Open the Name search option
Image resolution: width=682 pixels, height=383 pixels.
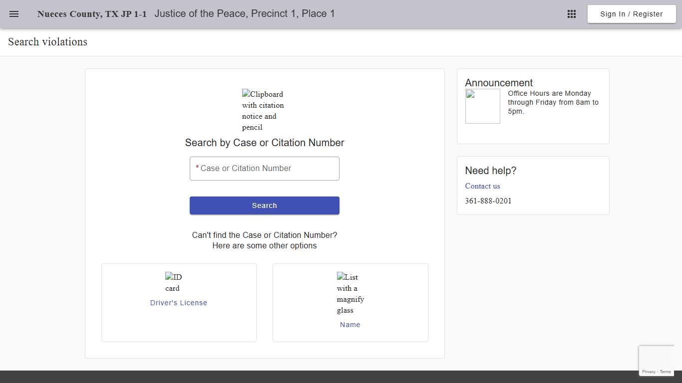(x=350, y=325)
